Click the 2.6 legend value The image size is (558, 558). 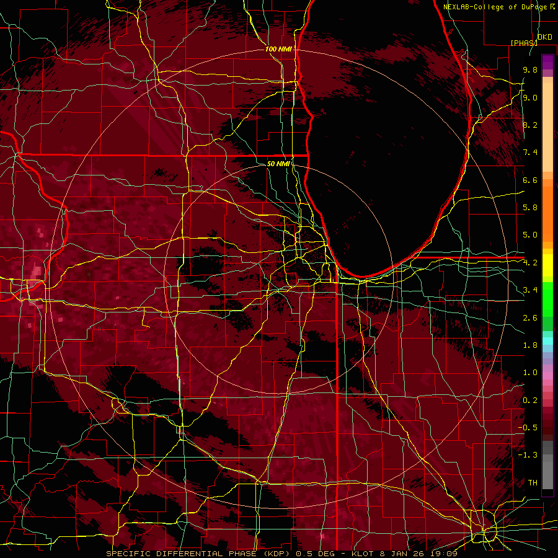530,318
